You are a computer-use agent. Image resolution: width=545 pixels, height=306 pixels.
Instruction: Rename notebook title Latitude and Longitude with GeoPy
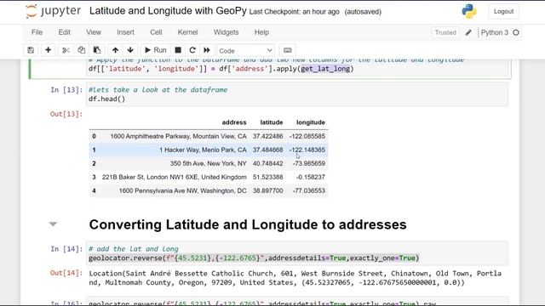pyautogui.click(x=168, y=11)
